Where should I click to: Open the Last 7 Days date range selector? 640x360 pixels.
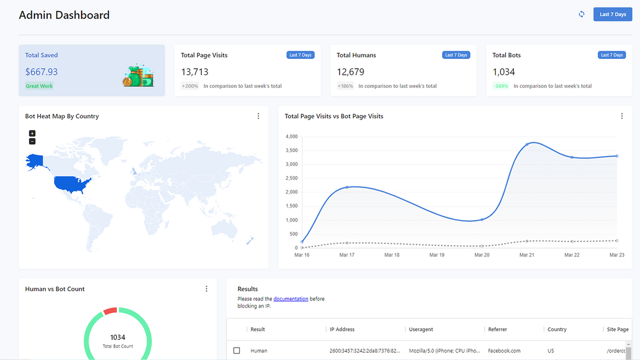(x=612, y=14)
